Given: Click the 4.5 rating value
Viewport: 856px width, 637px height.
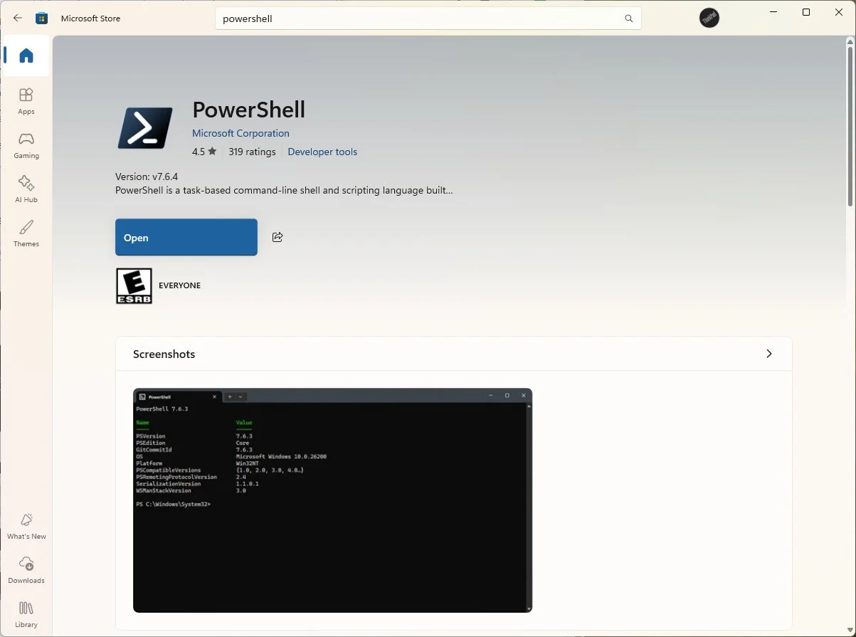Looking at the screenshot, I should [198, 152].
